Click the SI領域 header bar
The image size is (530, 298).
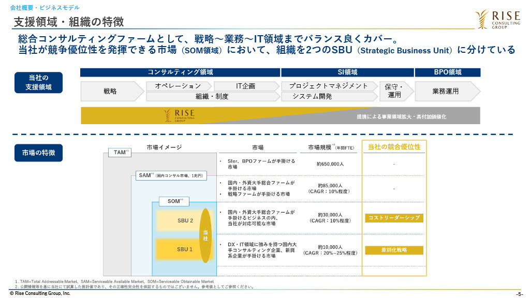pos(347,72)
